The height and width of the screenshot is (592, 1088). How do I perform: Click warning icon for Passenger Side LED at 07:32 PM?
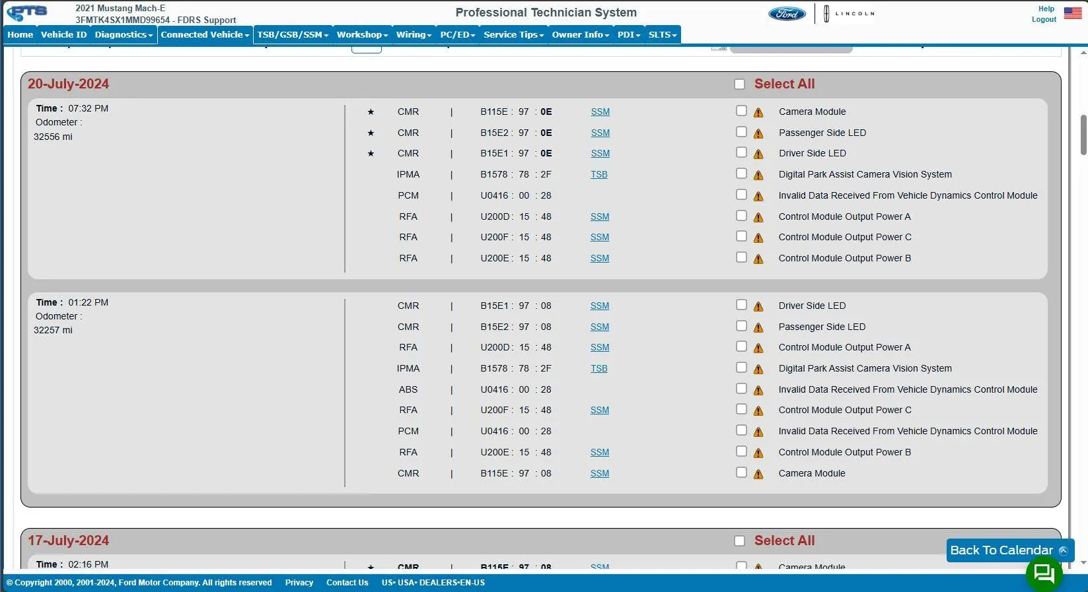758,134
